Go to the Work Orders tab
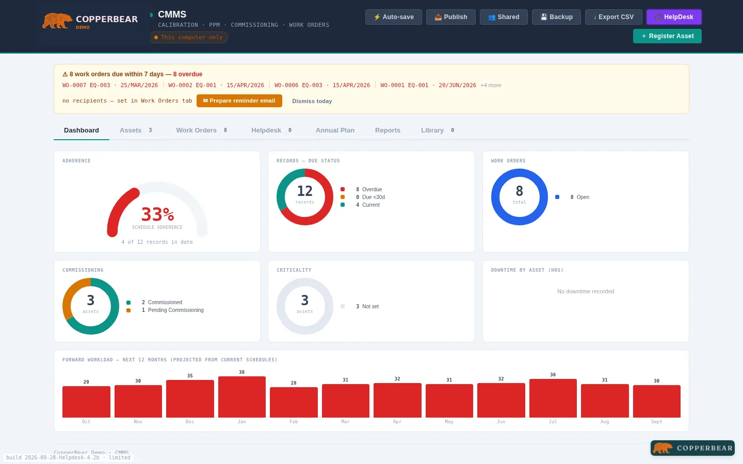This screenshot has width=743, height=464. point(202,130)
